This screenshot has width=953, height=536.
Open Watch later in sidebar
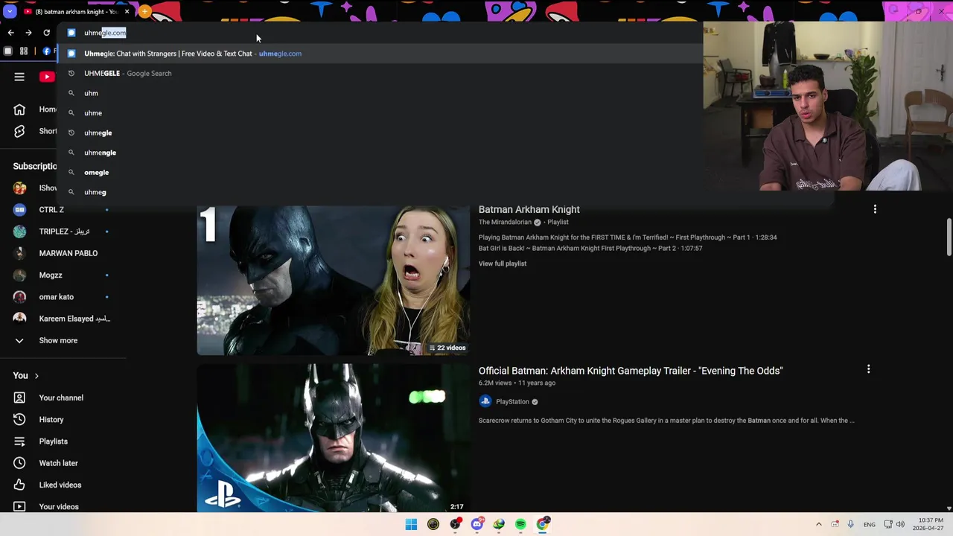point(60,463)
